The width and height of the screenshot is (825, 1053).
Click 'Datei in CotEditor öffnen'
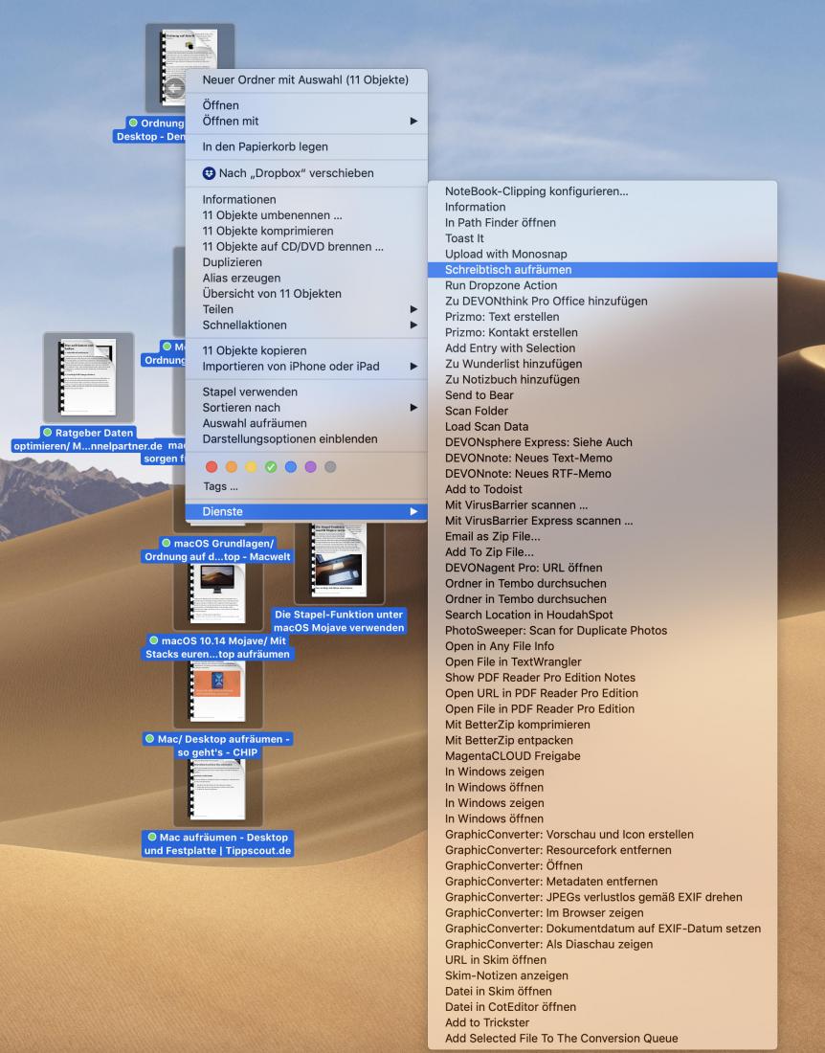[x=602, y=1007]
